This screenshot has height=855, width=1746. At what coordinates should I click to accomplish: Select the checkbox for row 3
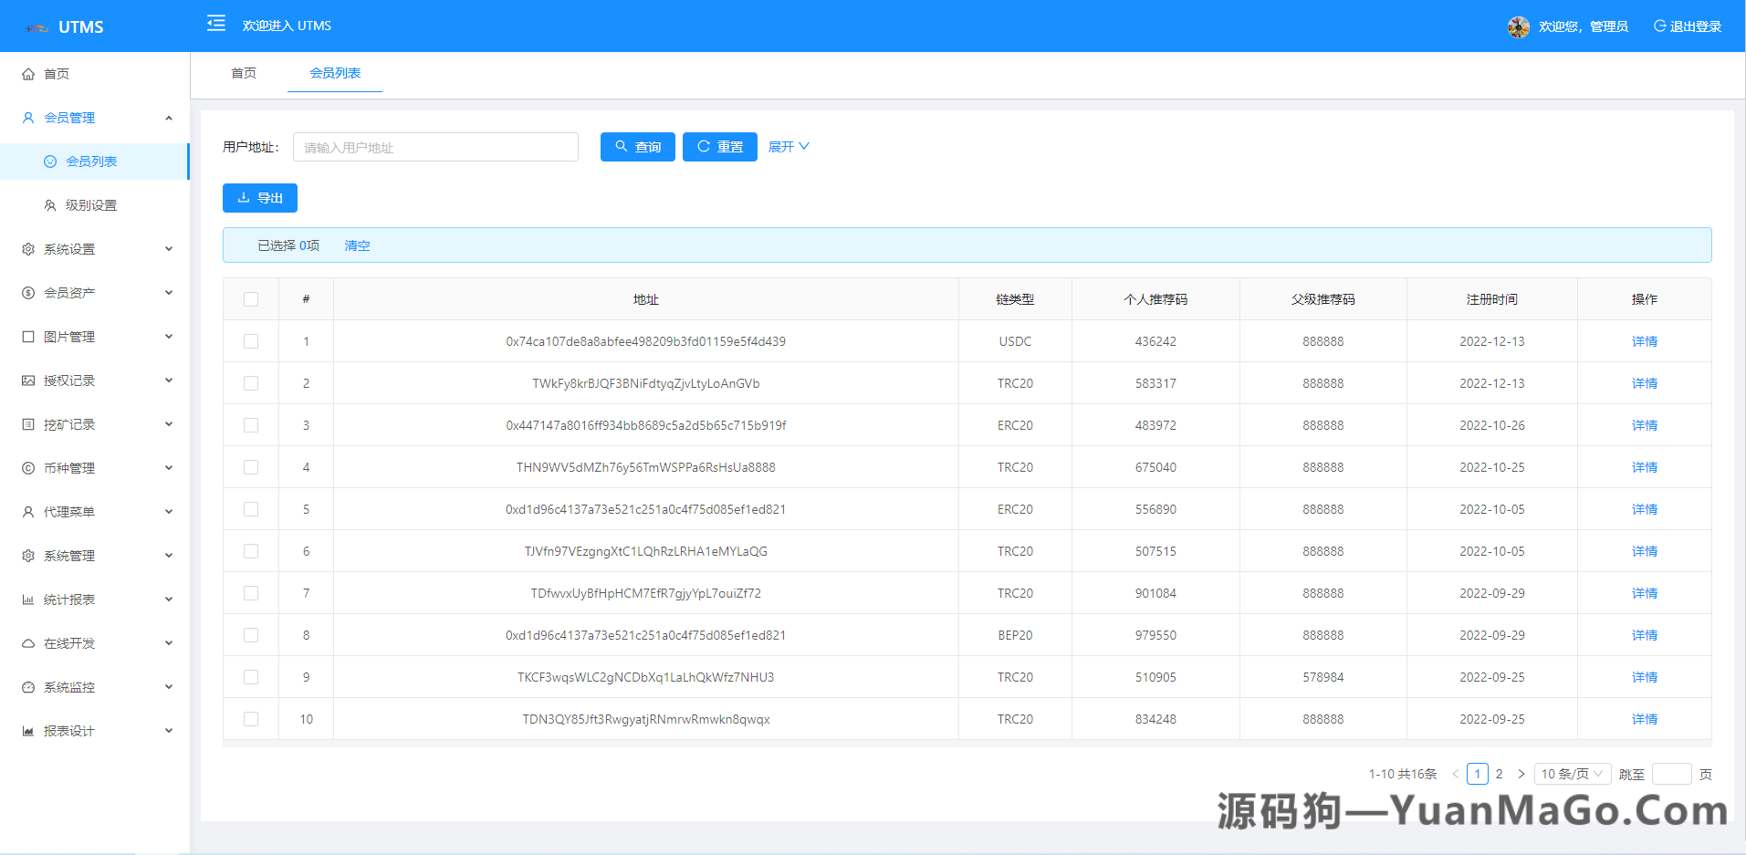[x=251, y=424]
